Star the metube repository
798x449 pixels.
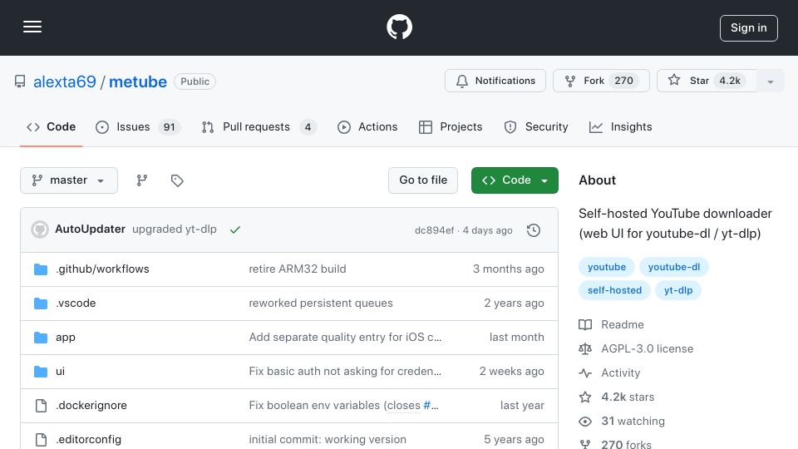click(x=707, y=81)
